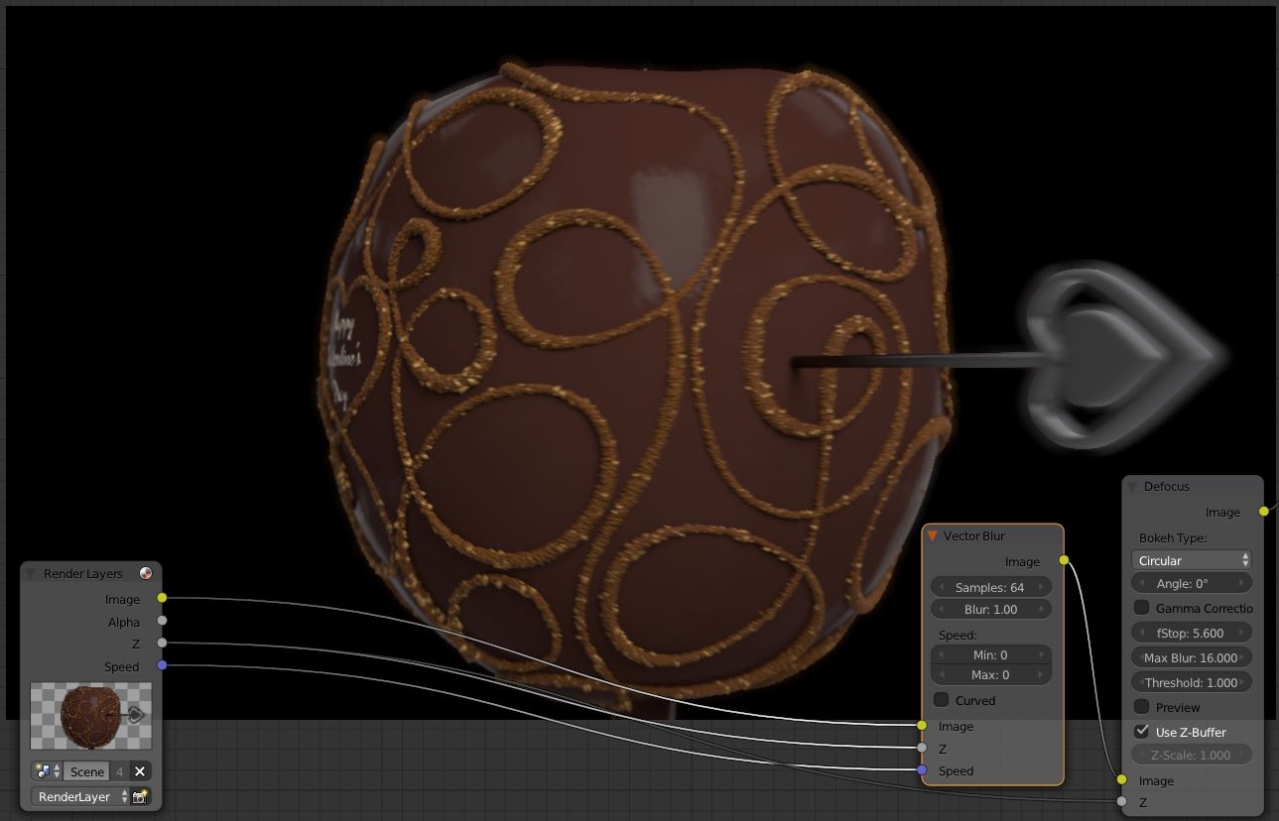Click the Vector Blur Image input socket
This screenshot has height=821, width=1279.
click(x=922, y=726)
